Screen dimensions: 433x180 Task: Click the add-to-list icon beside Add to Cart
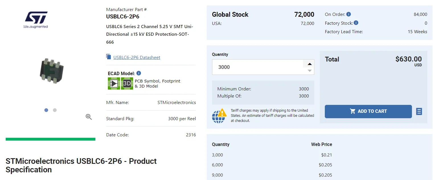pyautogui.click(x=419, y=111)
